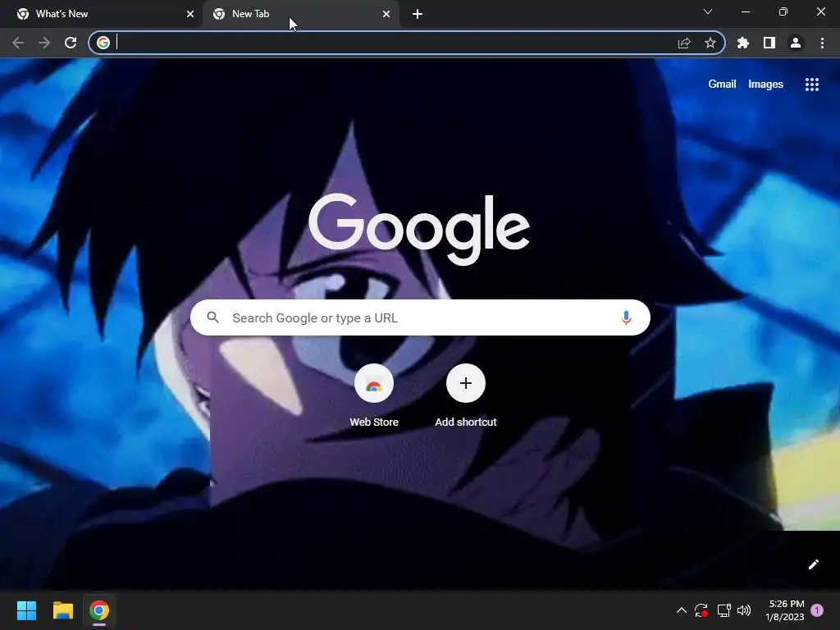The image size is (840, 630).
Task: Click the forward navigation arrow
Action: tap(44, 43)
